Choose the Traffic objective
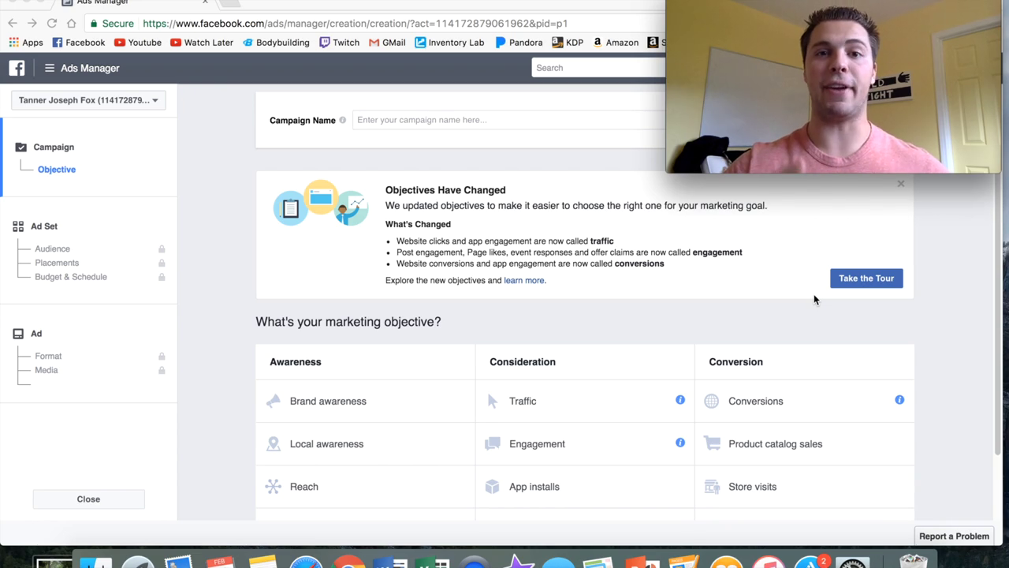This screenshot has width=1009, height=568. 584,402
